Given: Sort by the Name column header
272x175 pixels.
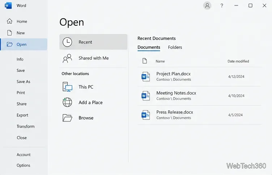Looking at the screenshot, I should tap(160, 61).
